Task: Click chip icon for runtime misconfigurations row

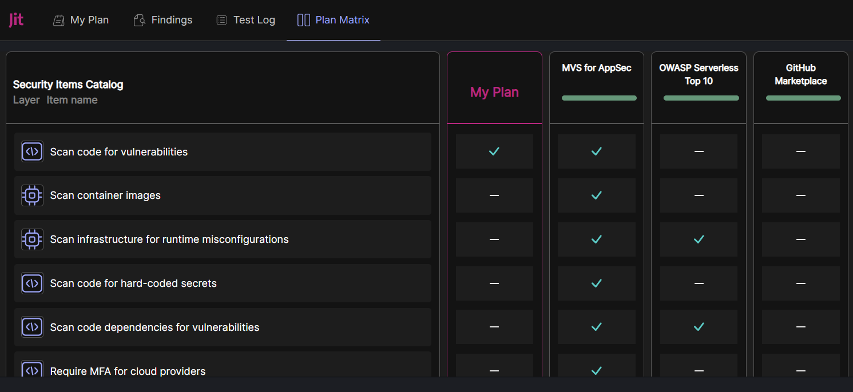Action: [x=32, y=239]
